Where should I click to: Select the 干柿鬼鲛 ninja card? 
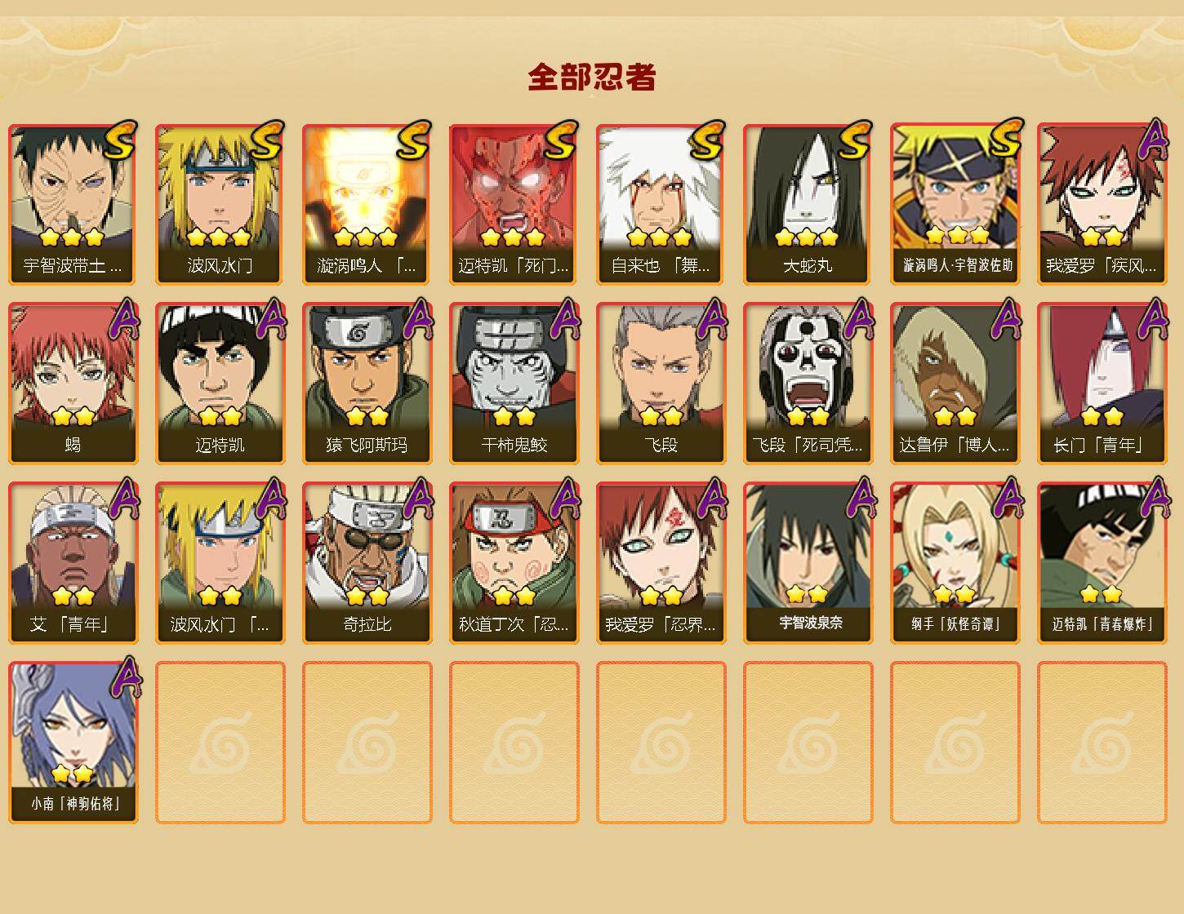click(514, 384)
